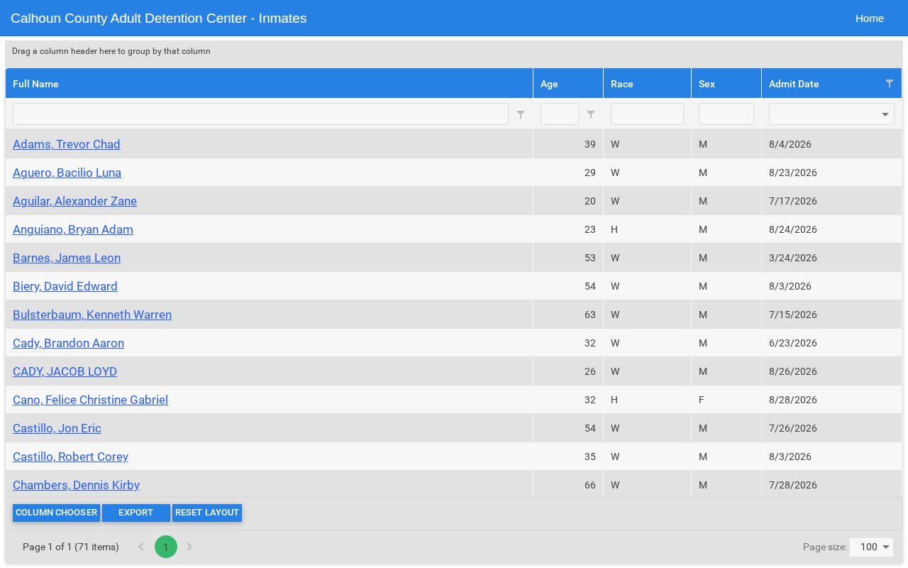Click the Reset Layout button
The width and height of the screenshot is (908, 568).
click(x=207, y=513)
